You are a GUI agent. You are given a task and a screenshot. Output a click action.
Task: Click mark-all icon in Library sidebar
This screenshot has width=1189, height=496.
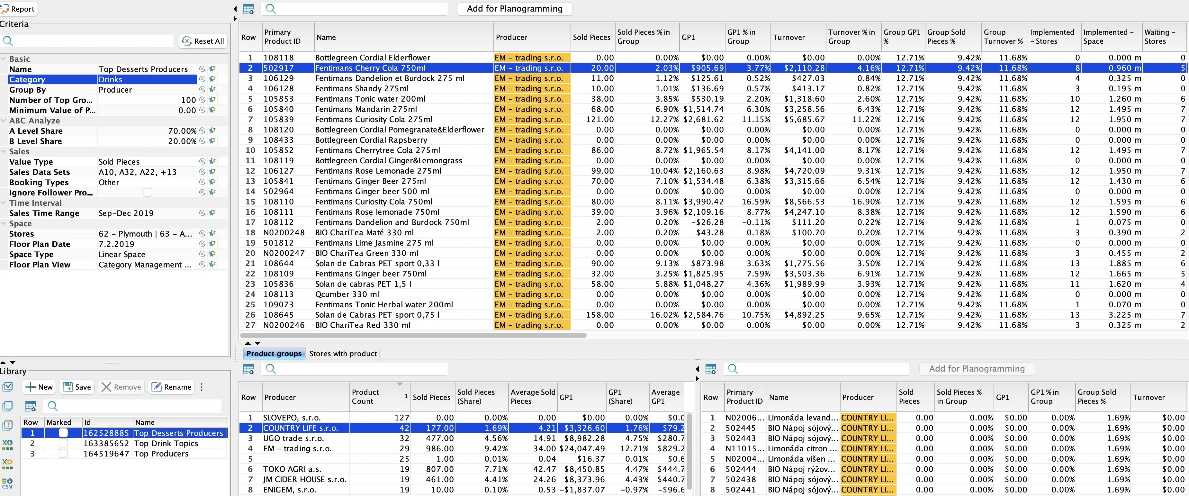click(7, 387)
